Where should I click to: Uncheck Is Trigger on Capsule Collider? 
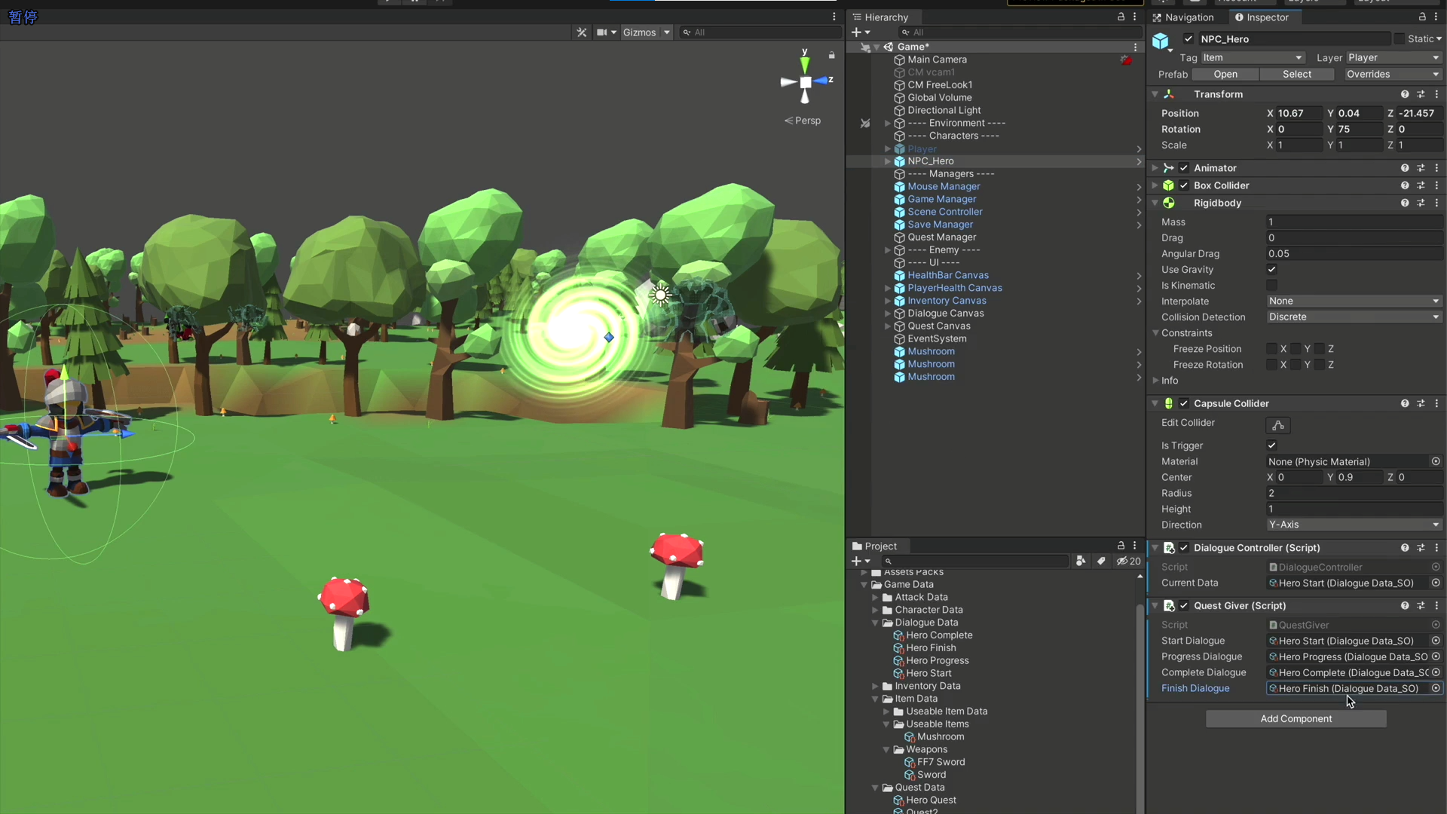(x=1271, y=445)
